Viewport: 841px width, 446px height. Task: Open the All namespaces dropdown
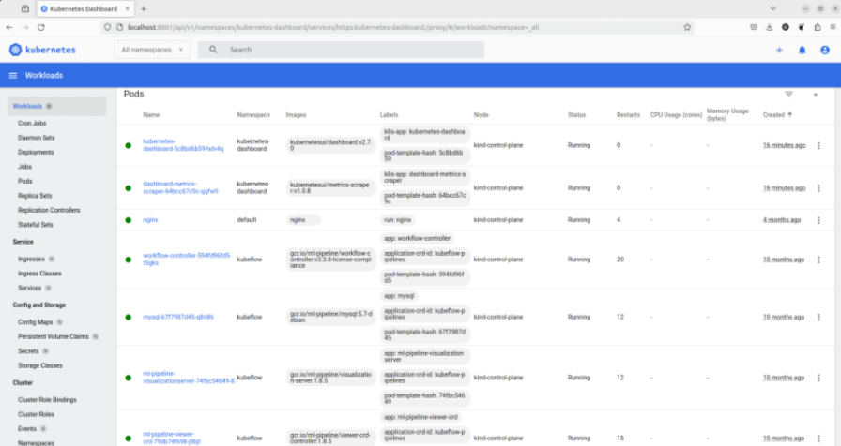click(x=152, y=50)
